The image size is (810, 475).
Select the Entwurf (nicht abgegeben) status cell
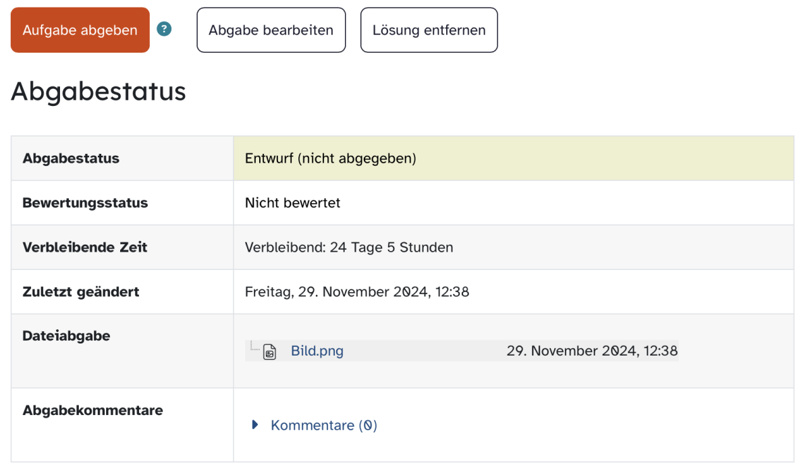pos(514,159)
